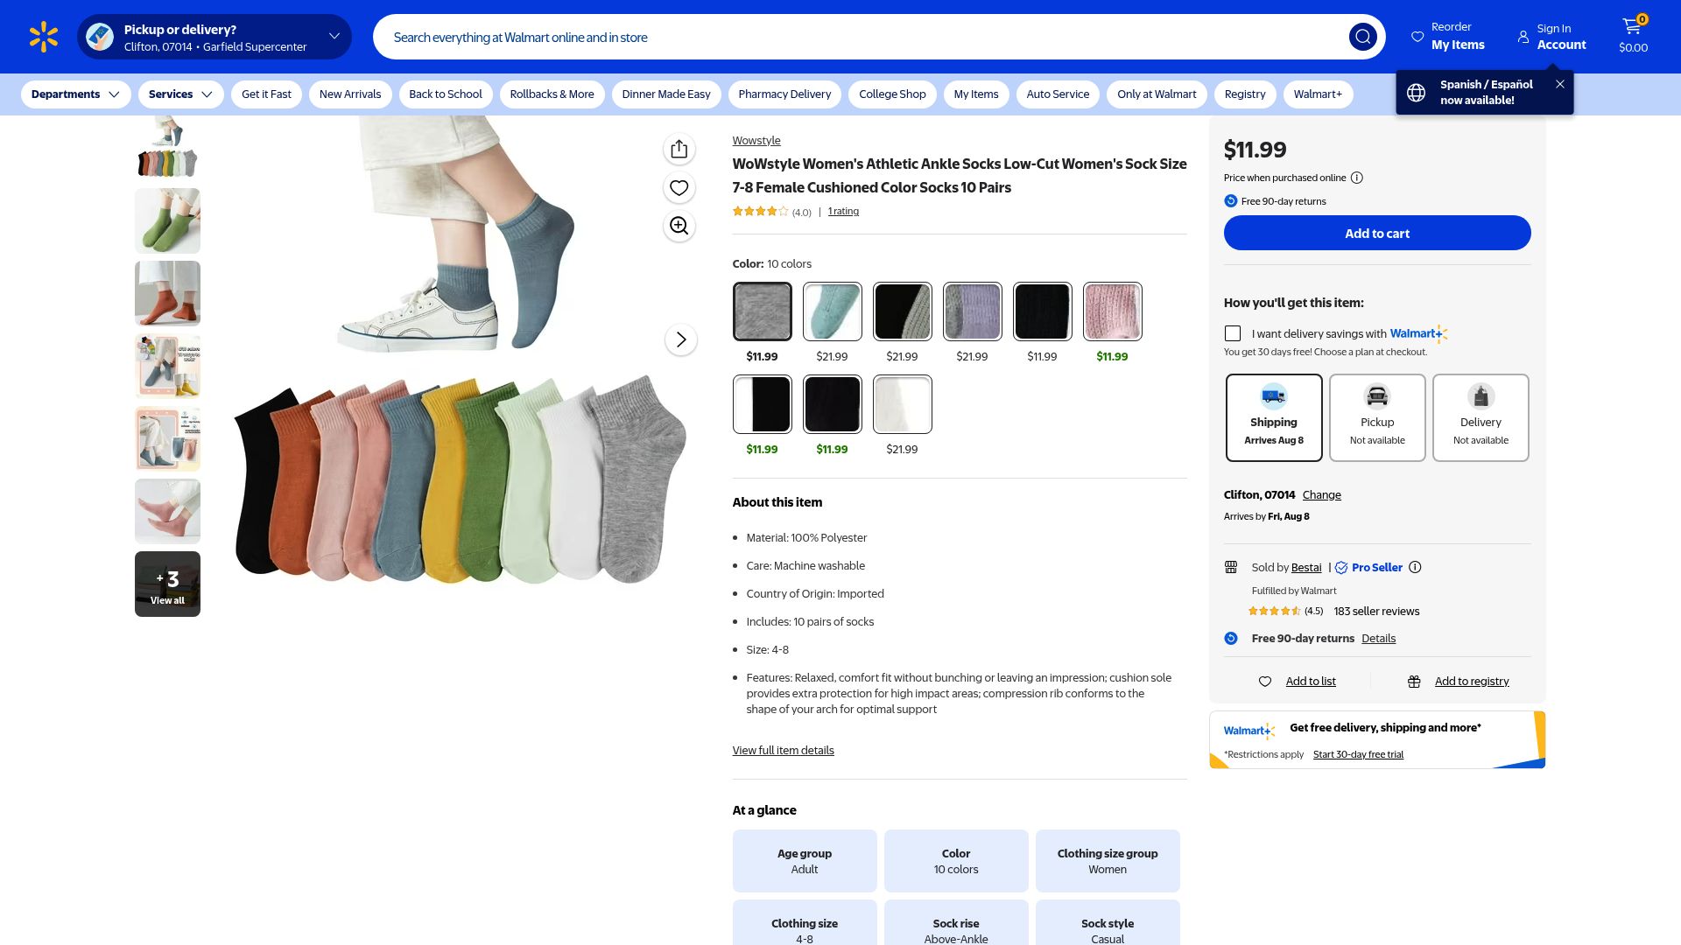Share this product via share icon
1681x945 pixels.
[679, 150]
